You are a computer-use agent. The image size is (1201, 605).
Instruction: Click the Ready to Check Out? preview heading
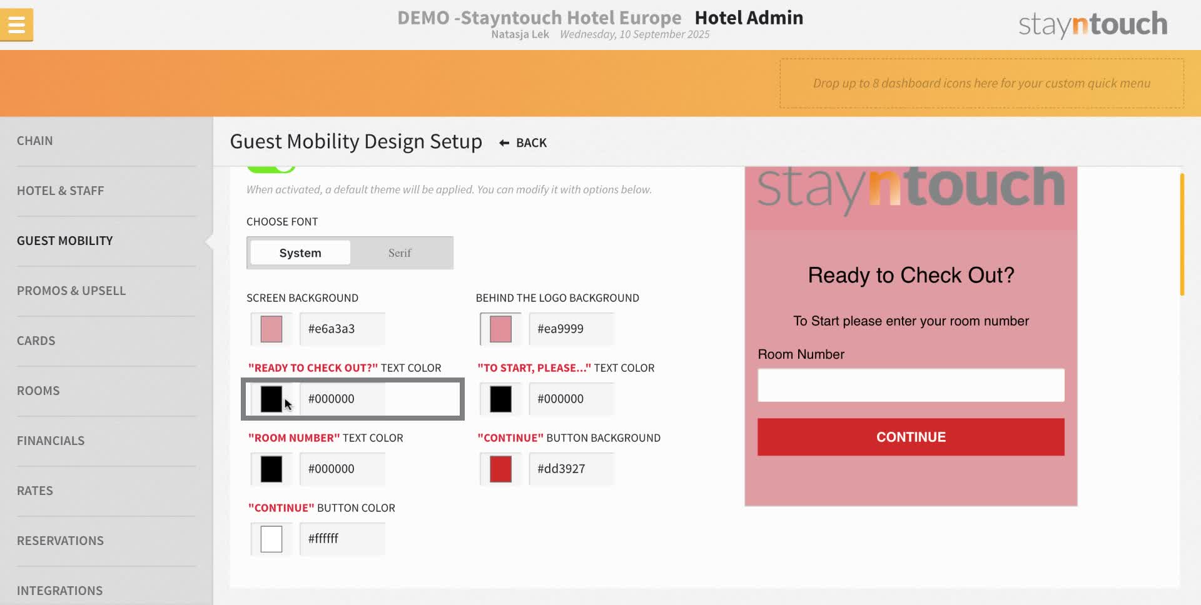pyautogui.click(x=911, y=275)
